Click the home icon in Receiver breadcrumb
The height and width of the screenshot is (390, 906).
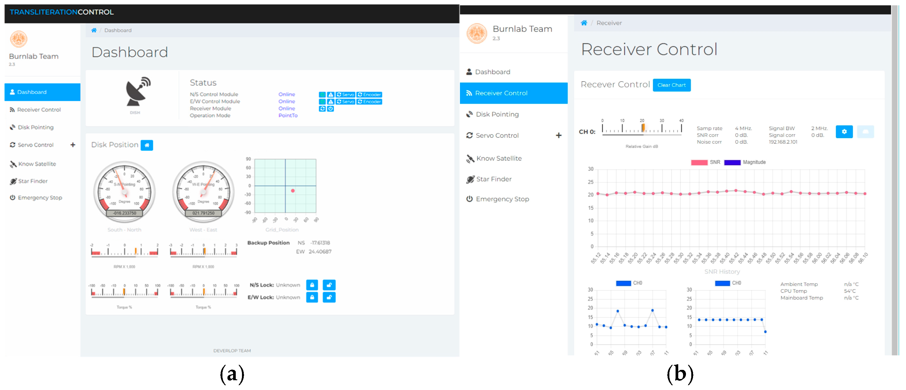pyautogui.click(x=584, y=23)
